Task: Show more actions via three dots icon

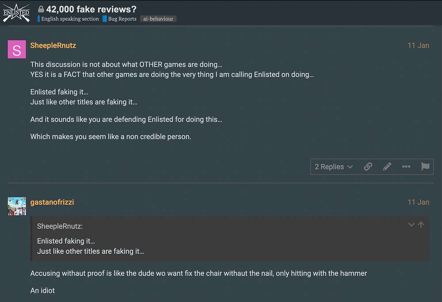Action: point(406,166)
